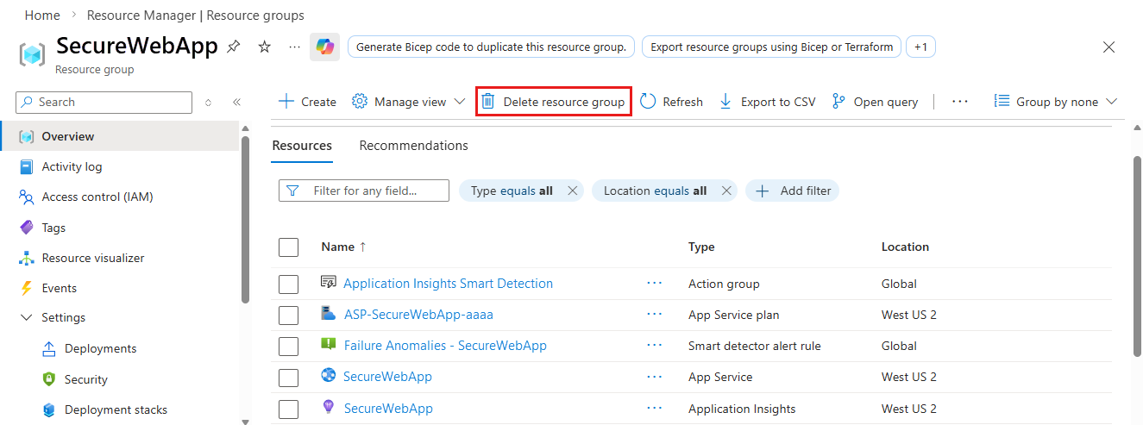Toggle the select-all checkbox in header

coord(289,247)
